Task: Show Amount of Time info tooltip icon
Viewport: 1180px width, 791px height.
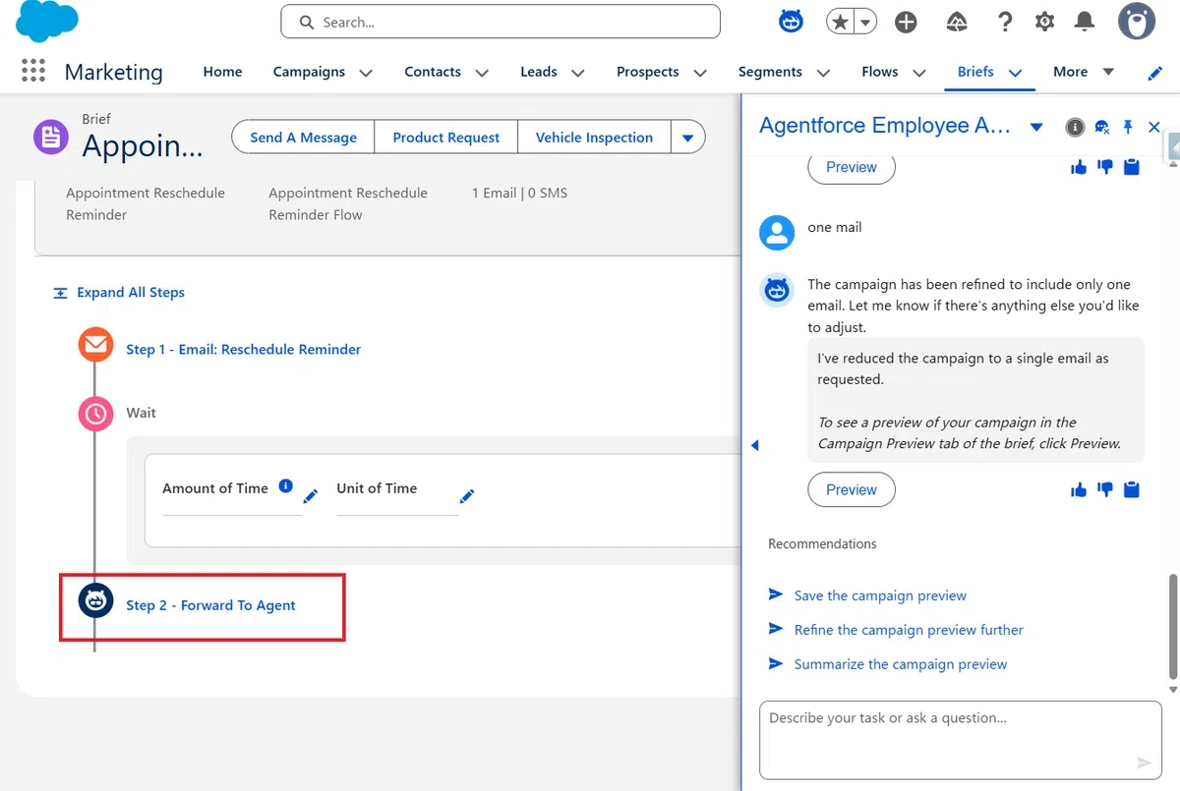Action: click(x=285, y=485)
